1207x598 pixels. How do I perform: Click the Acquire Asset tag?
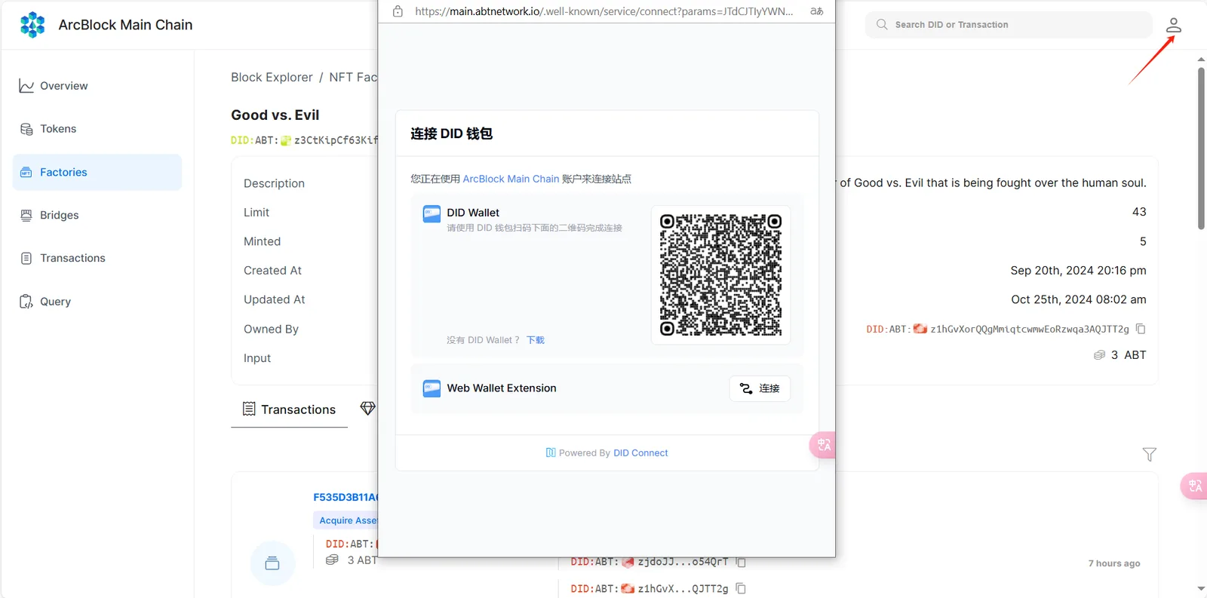point(346,520)
